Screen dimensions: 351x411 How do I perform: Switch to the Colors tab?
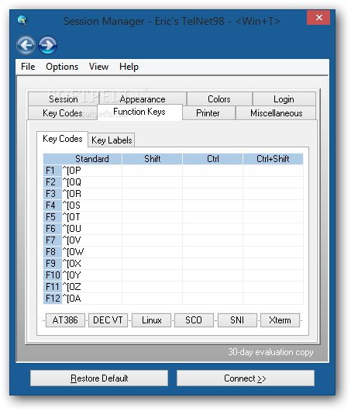pyautogui.click(x=219, y=99)
